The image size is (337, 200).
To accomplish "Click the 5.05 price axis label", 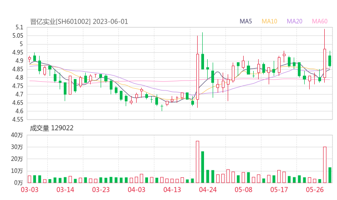I will (x=18, y=35).
